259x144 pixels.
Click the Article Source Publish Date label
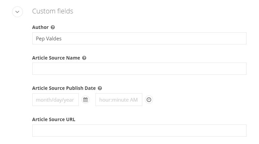pyautogui.click(x=64, y=88)
